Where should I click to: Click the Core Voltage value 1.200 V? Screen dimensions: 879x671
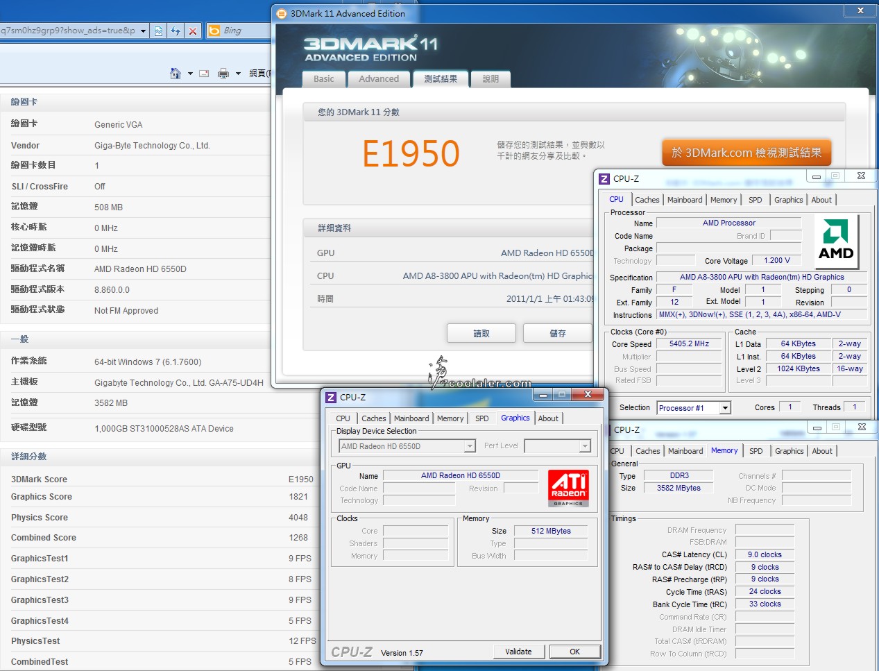pos(777,261)
